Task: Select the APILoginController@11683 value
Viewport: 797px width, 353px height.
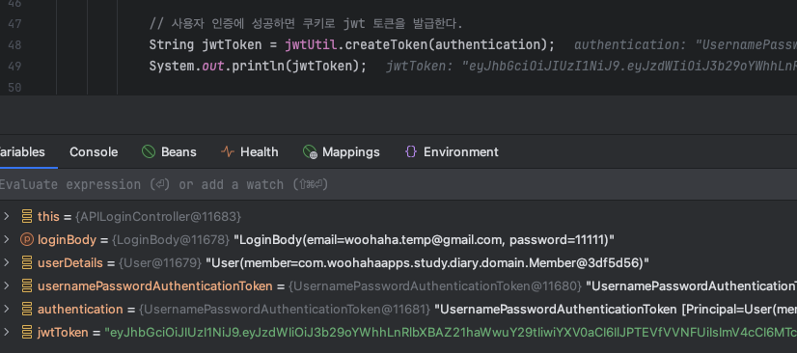Action: pyautogui.click(x=158, y=217)
